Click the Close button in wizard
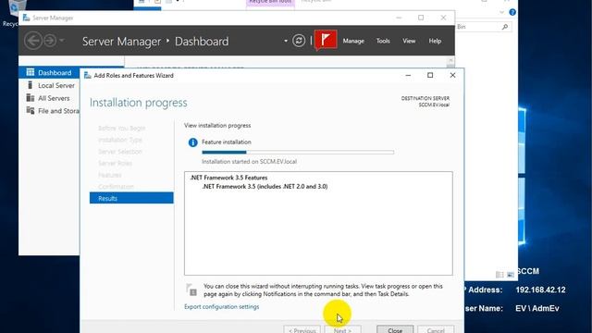The image size is (592, 333). click(x=395, y=329)
